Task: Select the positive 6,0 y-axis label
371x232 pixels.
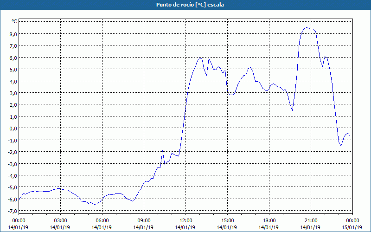Action: (13, 58)
